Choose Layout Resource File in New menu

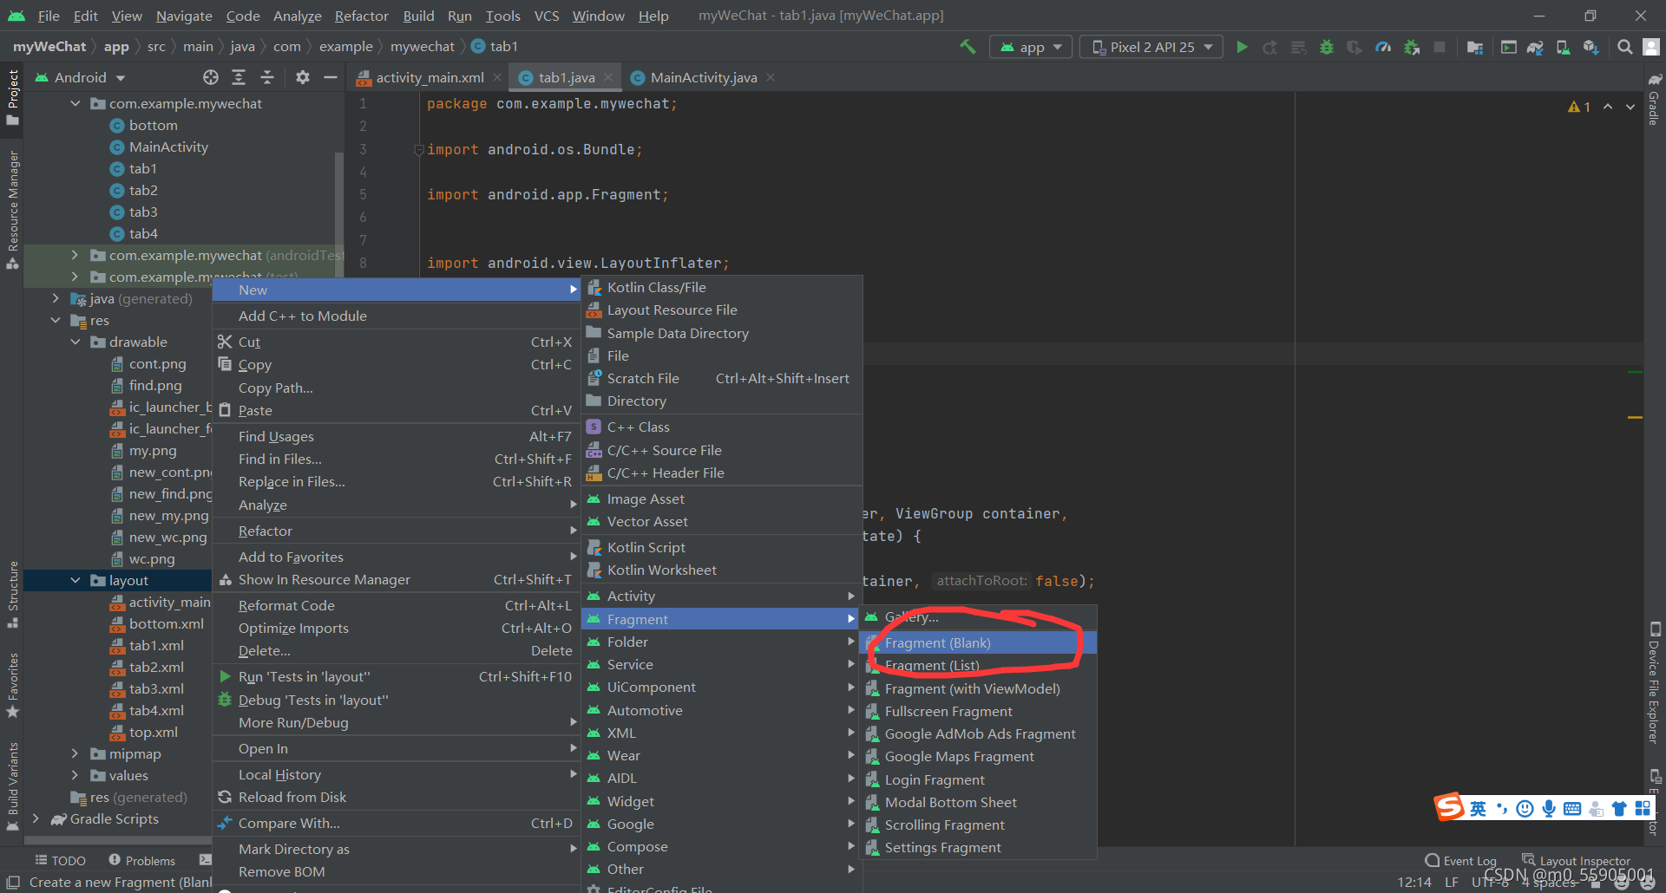[x=722, y=310]
